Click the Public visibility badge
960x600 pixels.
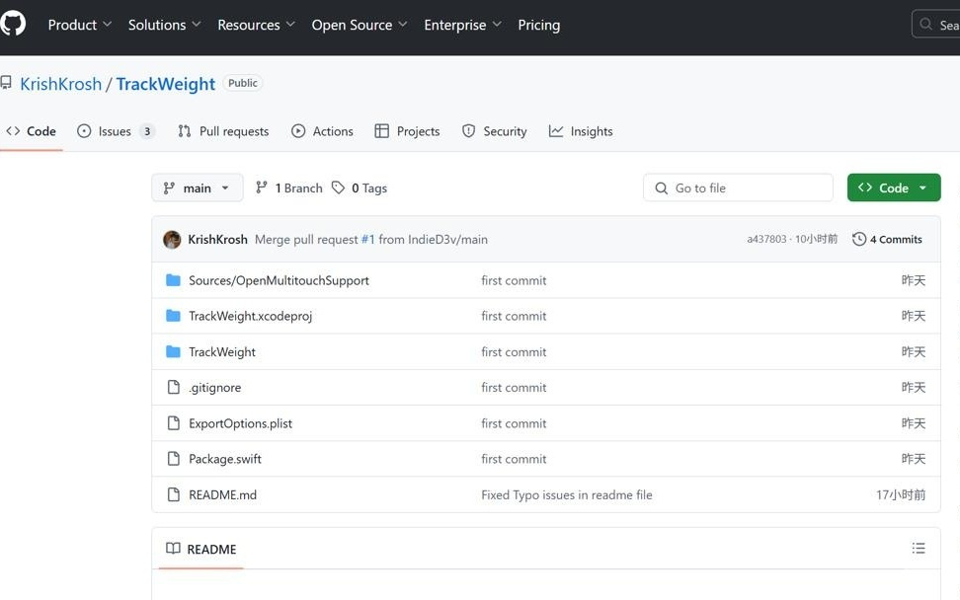pos(242,83)
